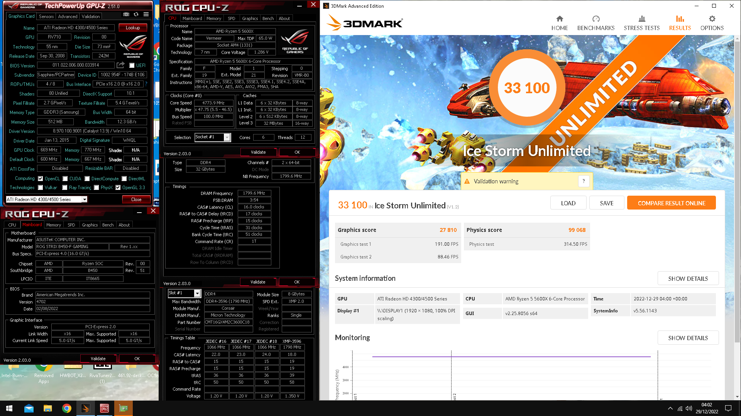Toggle the PhysX checkbox
The image size is (741, 416).
click(x=96, y=188)
